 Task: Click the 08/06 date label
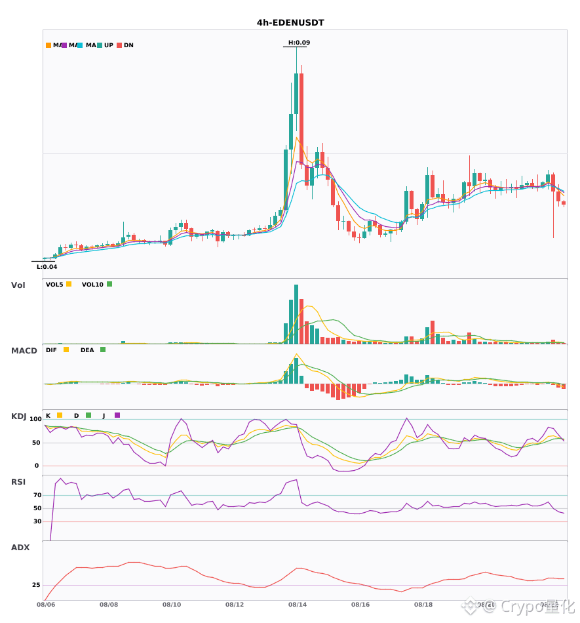tap(46, 605)
